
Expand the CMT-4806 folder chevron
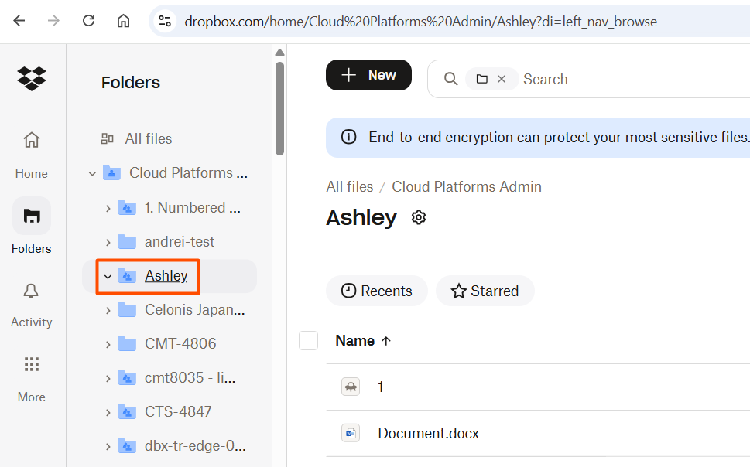tap(108, 345)
